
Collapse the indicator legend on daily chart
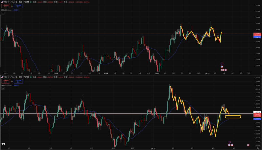coord(3,89)
